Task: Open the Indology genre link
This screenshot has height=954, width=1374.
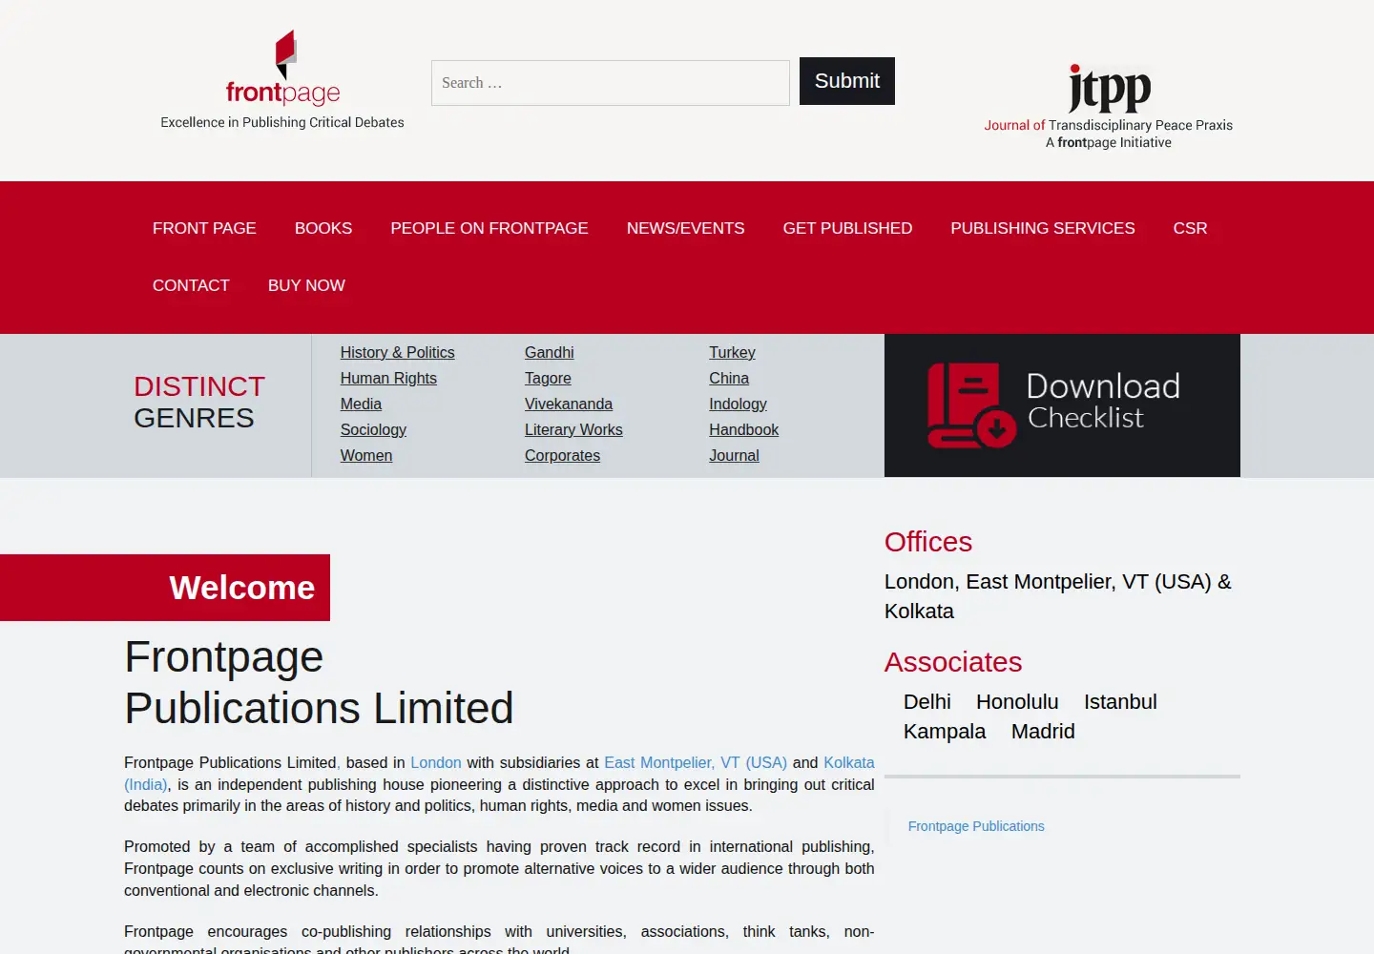Action: (x=738, y=404)
